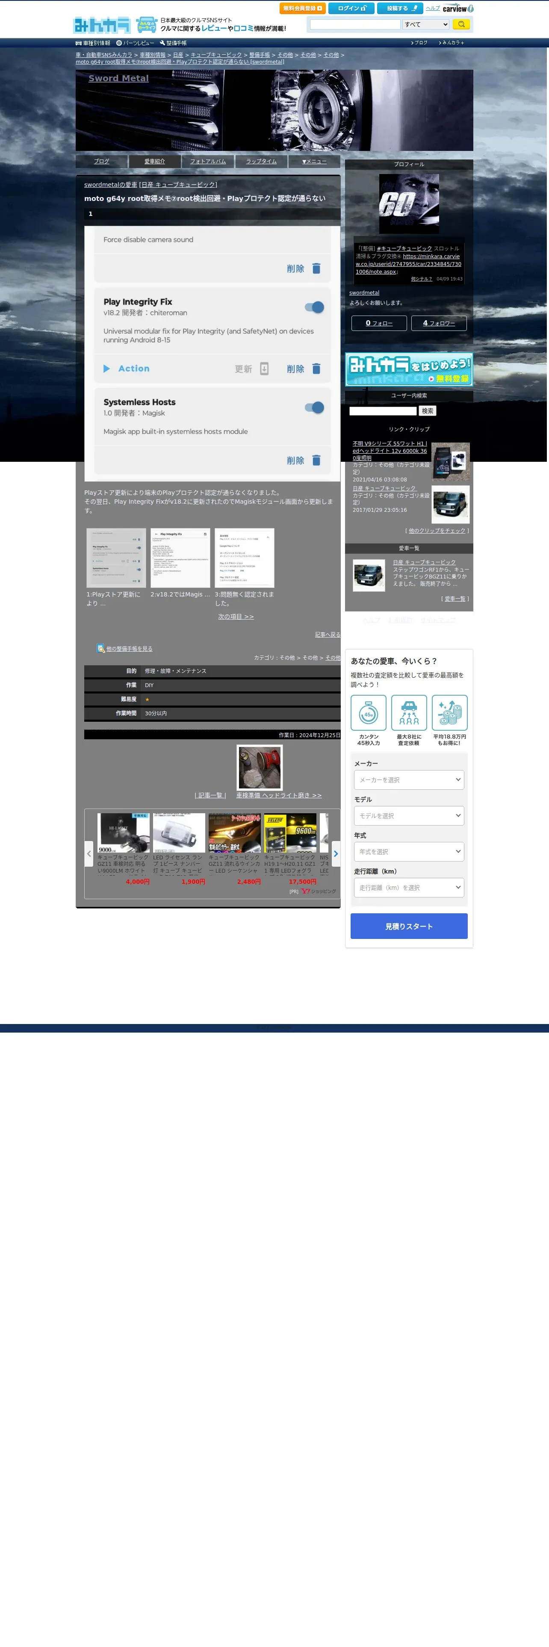The image size is (549, 1647).
Task: Open 車種別情報 in the top nav bar
Action: tap(93, 44)
